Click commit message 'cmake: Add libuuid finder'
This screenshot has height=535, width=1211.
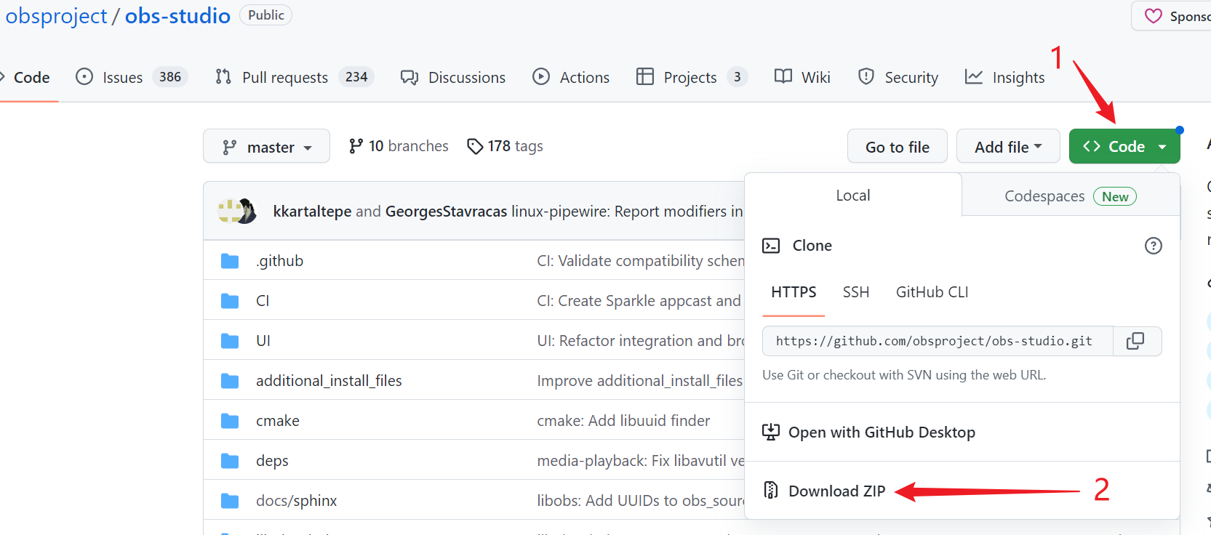point(623,421)
